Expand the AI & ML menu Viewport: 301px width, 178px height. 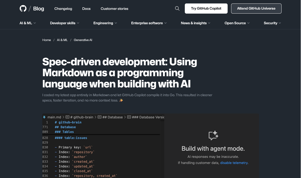(x=28, y=23)
